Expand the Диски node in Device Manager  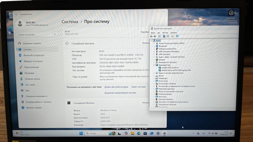tap(154, 76)
